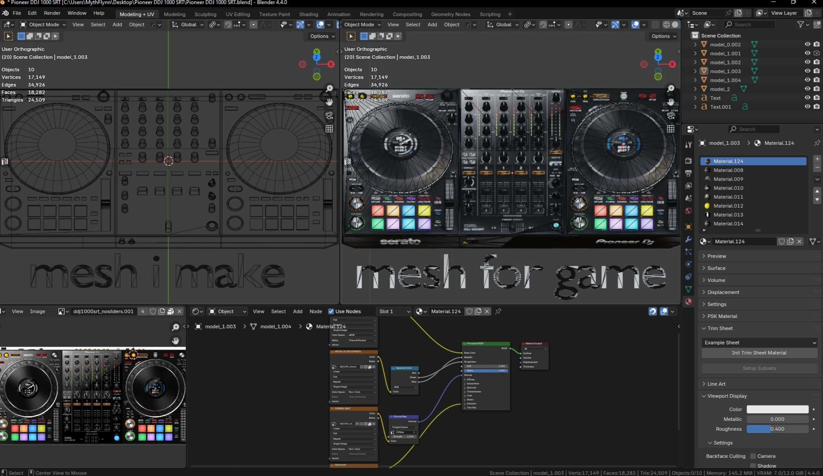823x476 pixels.
Task: Select the Tweak tool in the left viewport
Action: point(8,36)
